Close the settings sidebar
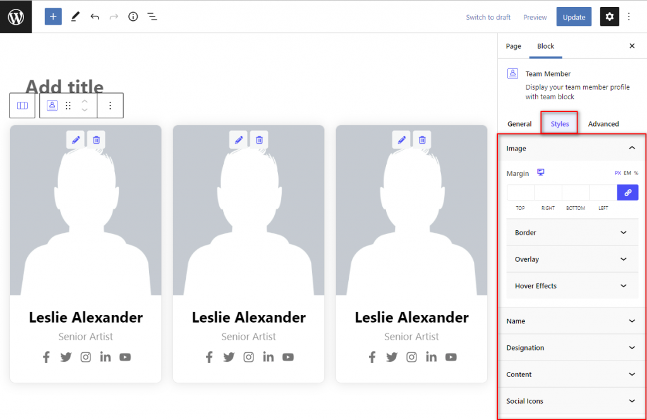 632,46
